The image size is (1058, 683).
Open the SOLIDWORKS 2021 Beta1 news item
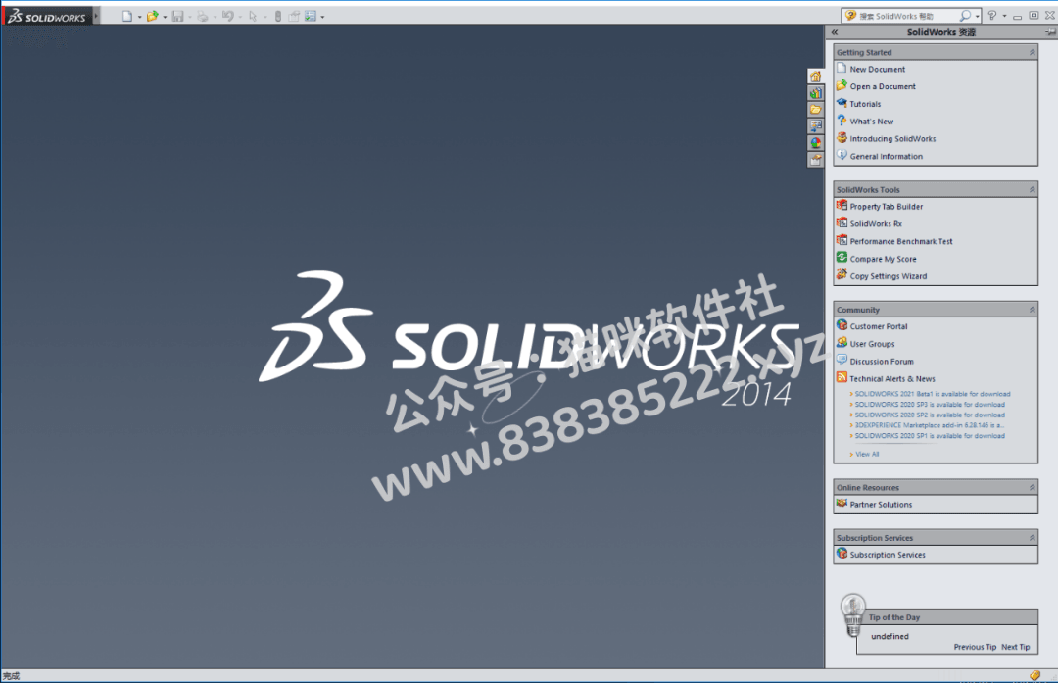932,394
